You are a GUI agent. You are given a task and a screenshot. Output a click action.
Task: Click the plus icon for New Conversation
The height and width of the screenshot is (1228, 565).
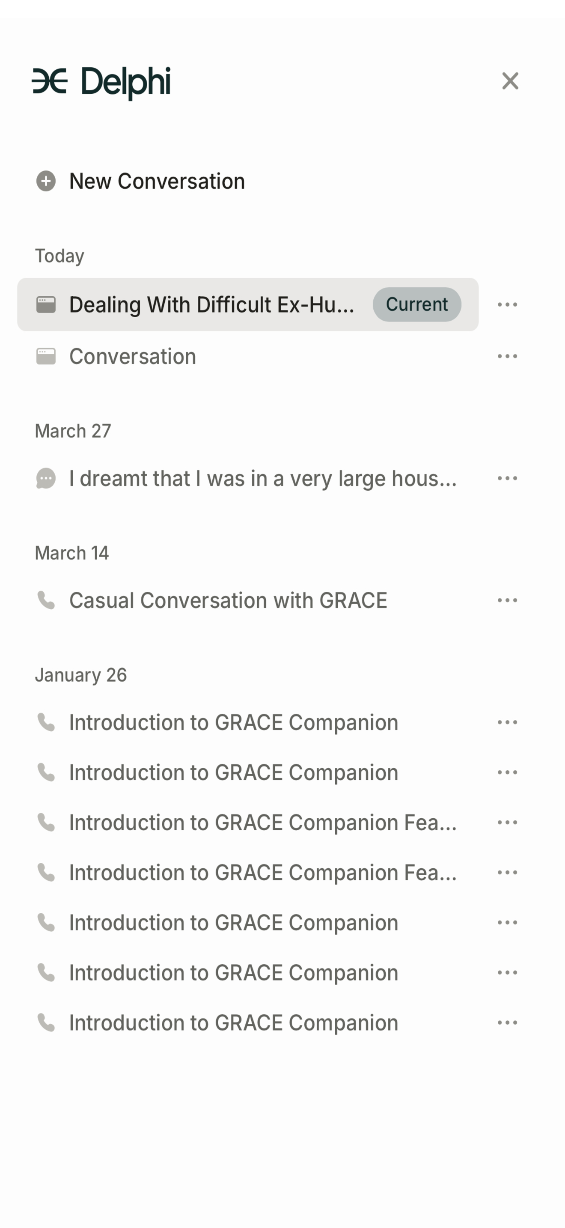[46, 181]
